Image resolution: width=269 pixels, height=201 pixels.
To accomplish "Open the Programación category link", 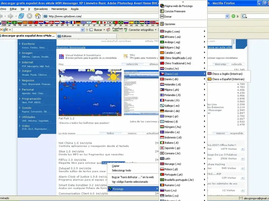I will click(31, 98).
